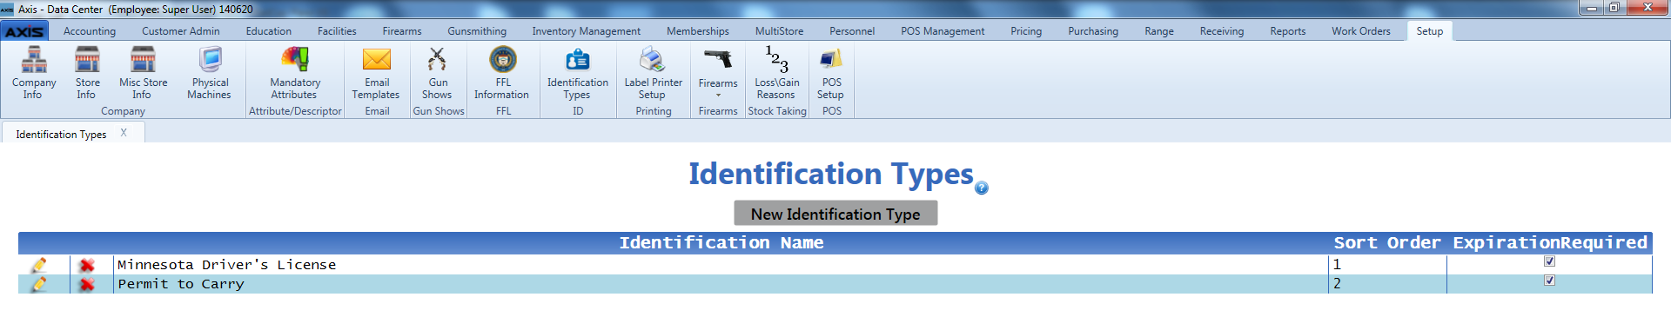This screenshot has width=1671, height=317.
Task: Open FFL Information
Action: click(502, 73)
